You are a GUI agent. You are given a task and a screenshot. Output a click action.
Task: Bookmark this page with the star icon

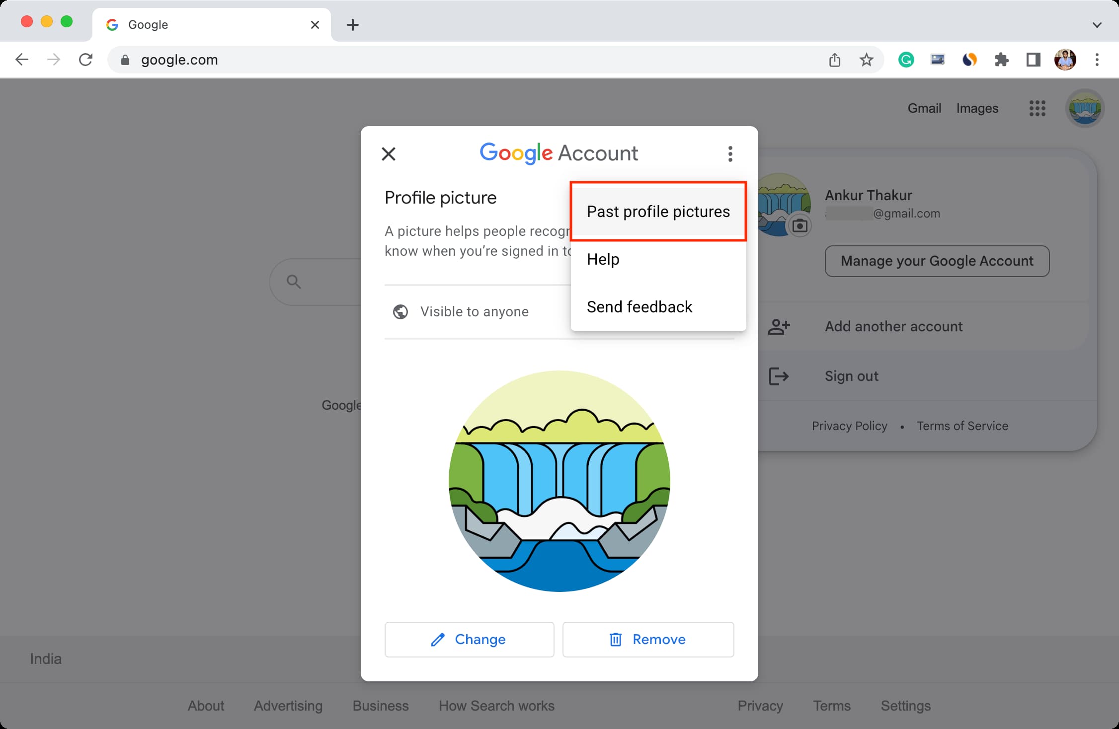867,60
